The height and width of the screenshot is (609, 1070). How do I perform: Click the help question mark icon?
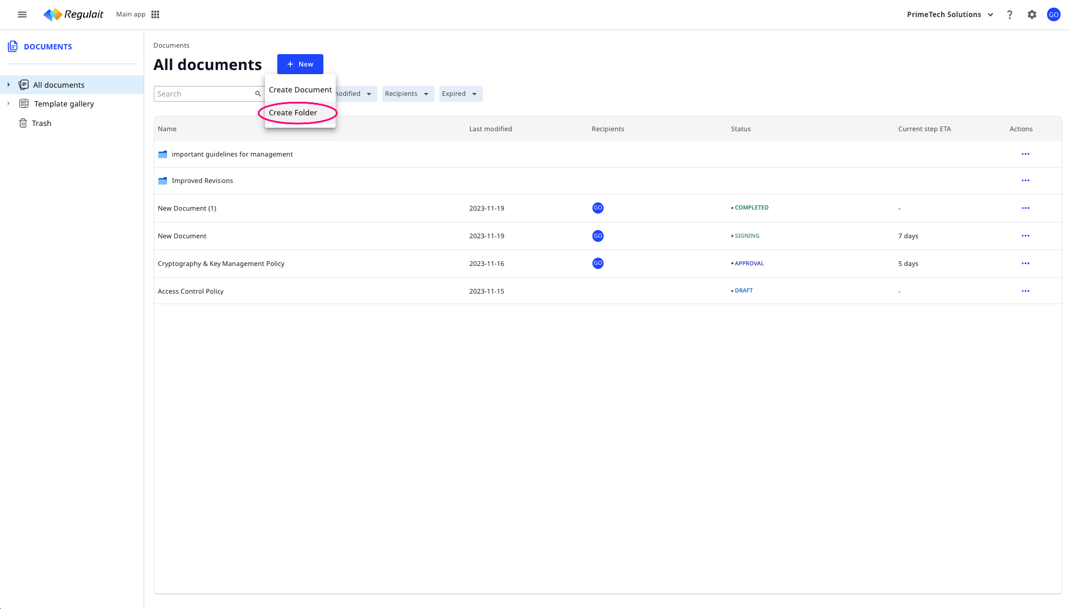click(1009, 15)
